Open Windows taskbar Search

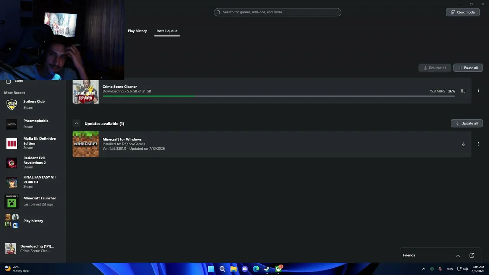[222, 269]
